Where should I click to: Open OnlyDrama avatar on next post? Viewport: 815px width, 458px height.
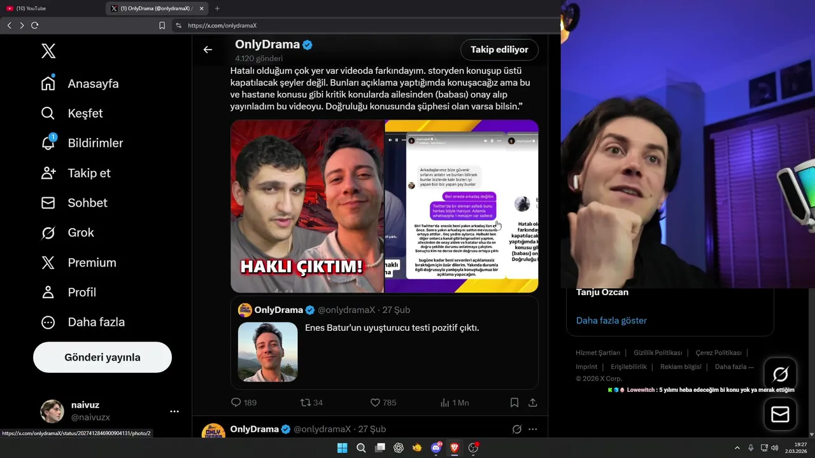[x=213, y=432]
